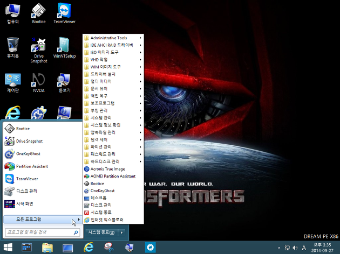This screenshot has height=254, width=340.
Task: Open the network tray icon
Action: tap(287, 248)
